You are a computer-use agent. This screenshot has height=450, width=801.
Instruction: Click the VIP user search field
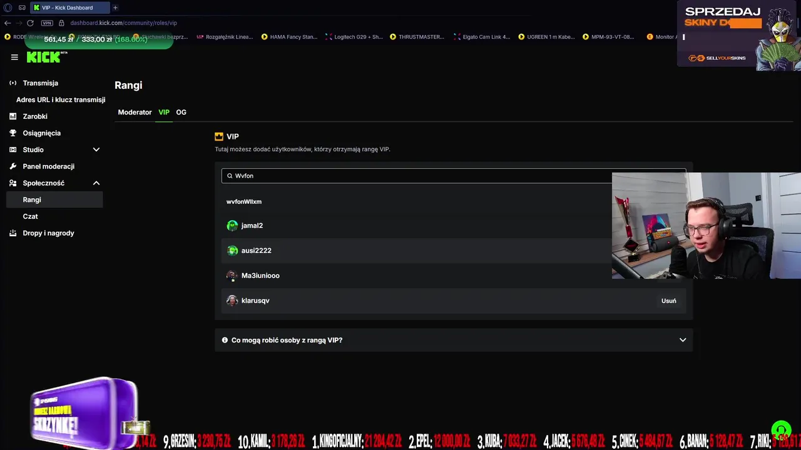[454, 176]
